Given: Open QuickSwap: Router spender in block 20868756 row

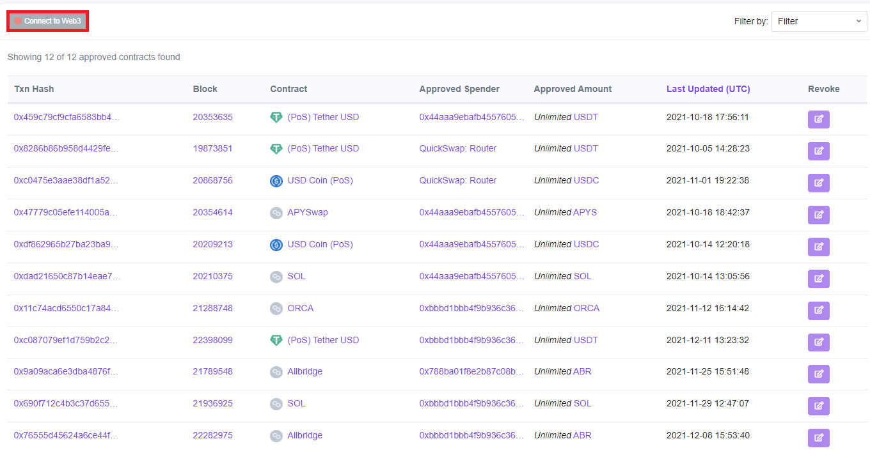Looking at the screenshot, I should click(x=458, y=180).
